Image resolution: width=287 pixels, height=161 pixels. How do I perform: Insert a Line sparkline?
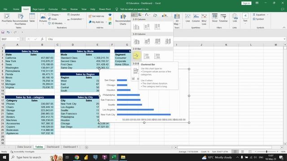188,18
